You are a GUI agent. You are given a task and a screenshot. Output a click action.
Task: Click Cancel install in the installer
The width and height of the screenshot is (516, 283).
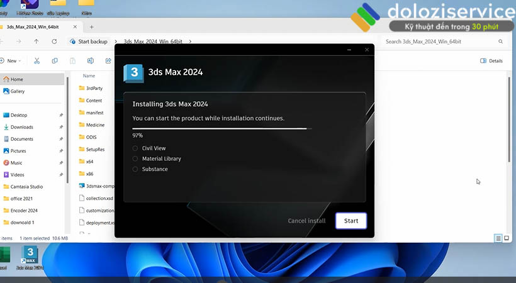tap(306, 221)
